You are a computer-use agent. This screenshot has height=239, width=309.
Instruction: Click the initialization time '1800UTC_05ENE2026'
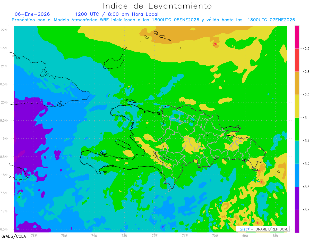175,20
